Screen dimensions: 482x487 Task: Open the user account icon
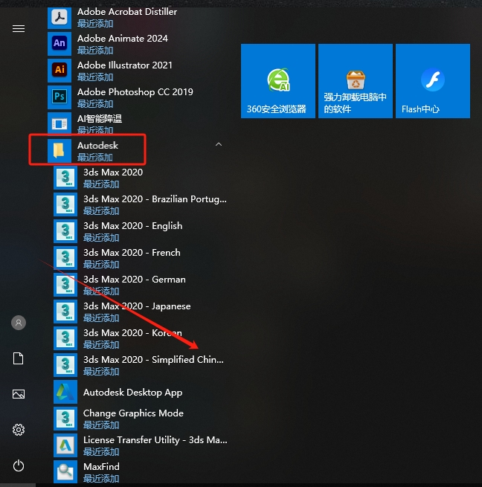point(19,323)
